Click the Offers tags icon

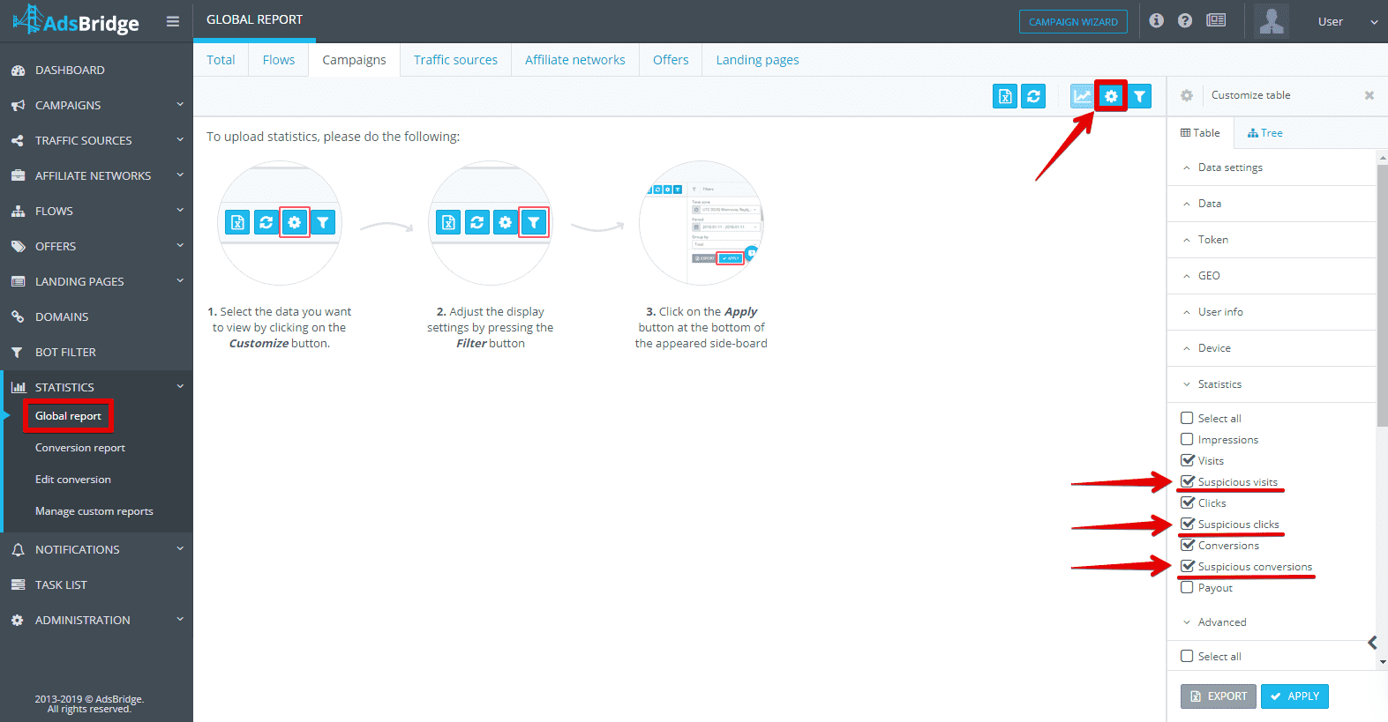18,246
